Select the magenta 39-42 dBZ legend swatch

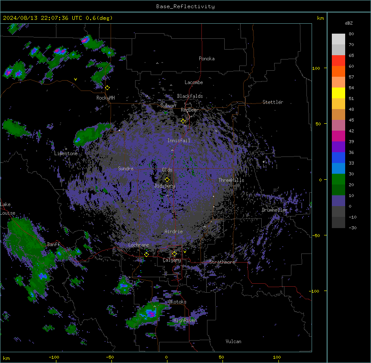(338, 136)
